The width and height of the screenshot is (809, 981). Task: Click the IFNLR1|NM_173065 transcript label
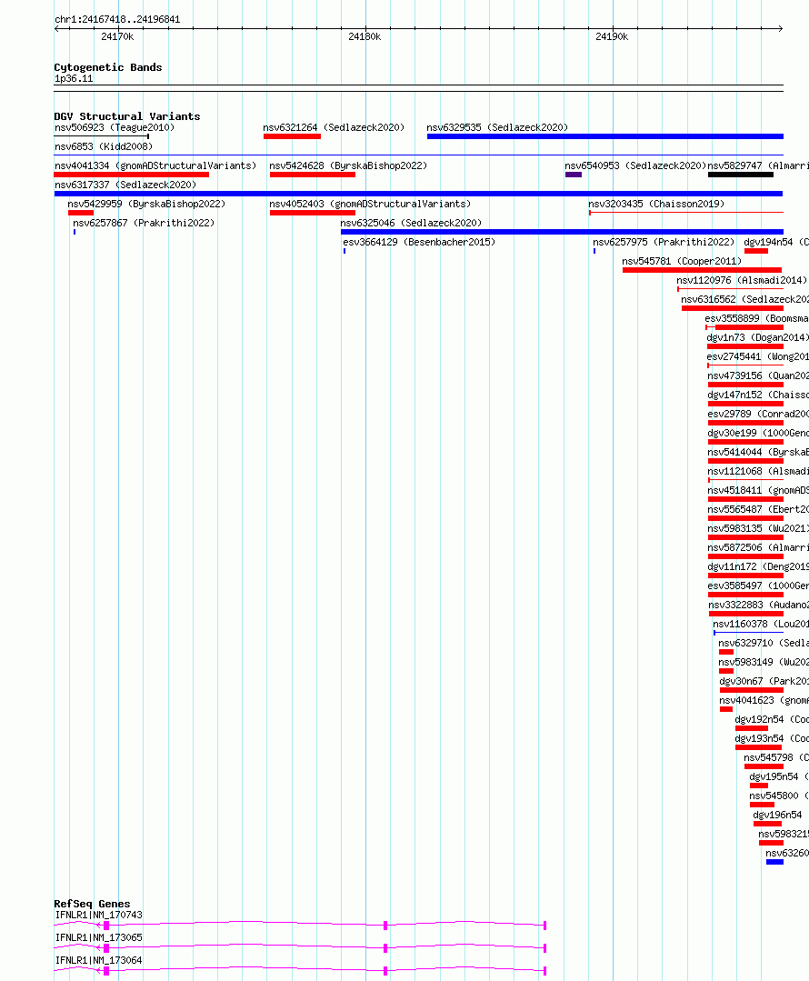coord(99,937)
